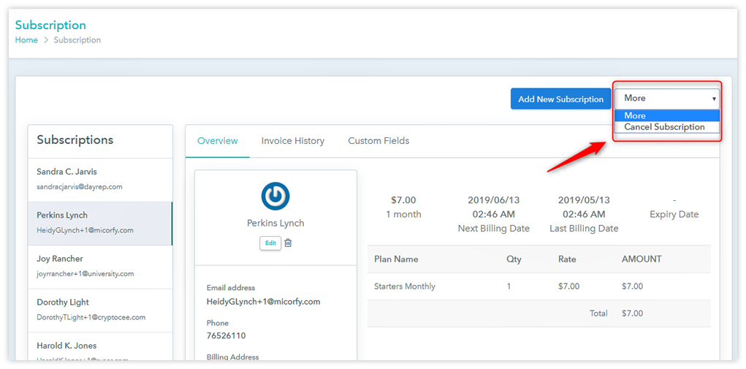746x369 pixels.
Task: Open the Custom Fields tab
Action: tap(378, 141)
